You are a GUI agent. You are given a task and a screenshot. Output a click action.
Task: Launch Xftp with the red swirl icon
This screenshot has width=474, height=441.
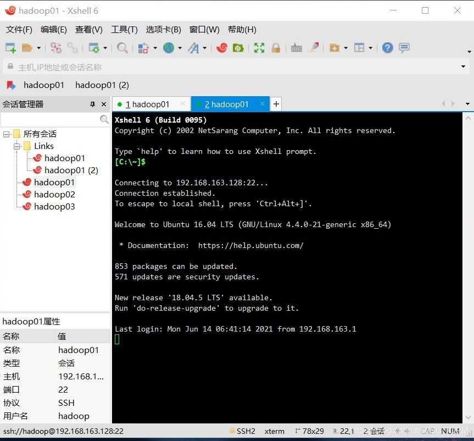[222, 48]
